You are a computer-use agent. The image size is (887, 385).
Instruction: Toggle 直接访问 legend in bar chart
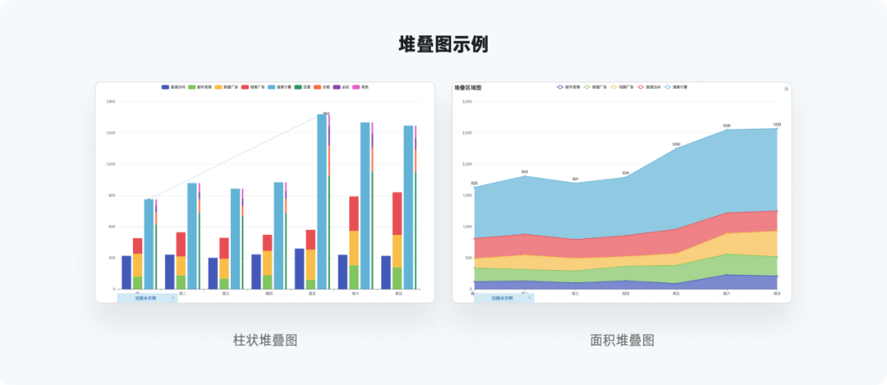tap(173, 86)
